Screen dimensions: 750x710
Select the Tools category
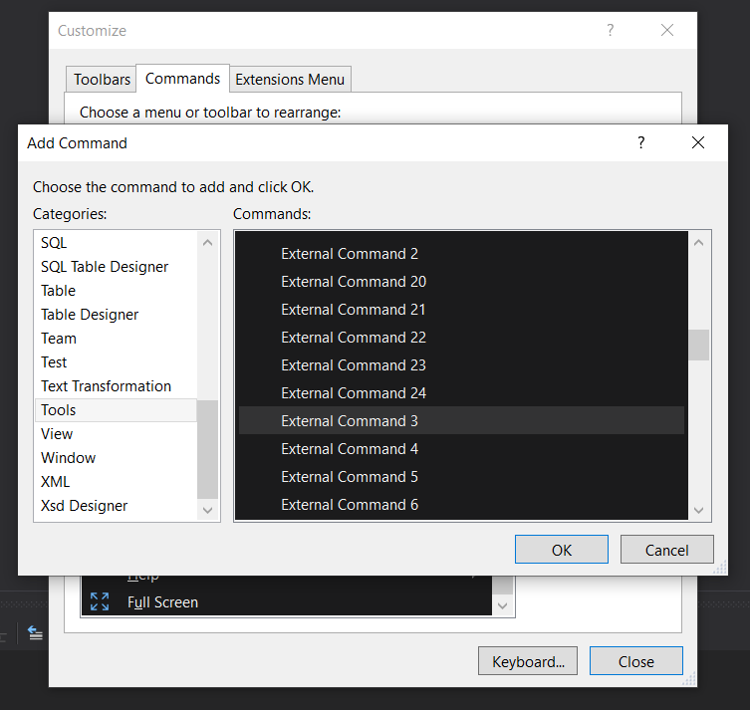(116, 410)
